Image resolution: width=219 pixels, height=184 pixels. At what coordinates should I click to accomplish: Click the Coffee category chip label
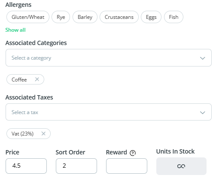coord(19,80)
